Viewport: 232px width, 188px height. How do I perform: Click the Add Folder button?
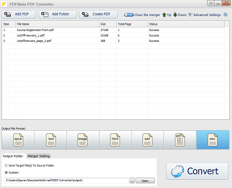coord(58,14)
